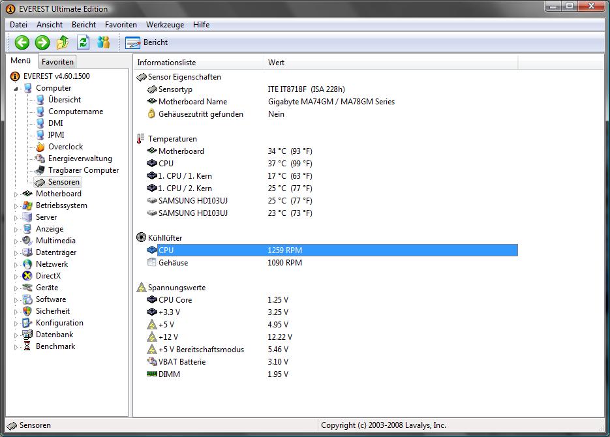This screenshot has height=437, width=610.
Task: Expand the Server tree node
Action: (16, 218)
